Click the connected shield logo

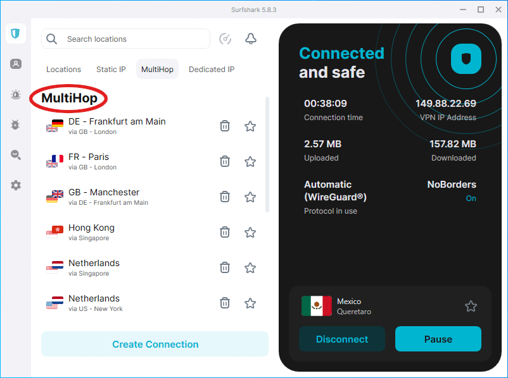click(x=466, y=59)
